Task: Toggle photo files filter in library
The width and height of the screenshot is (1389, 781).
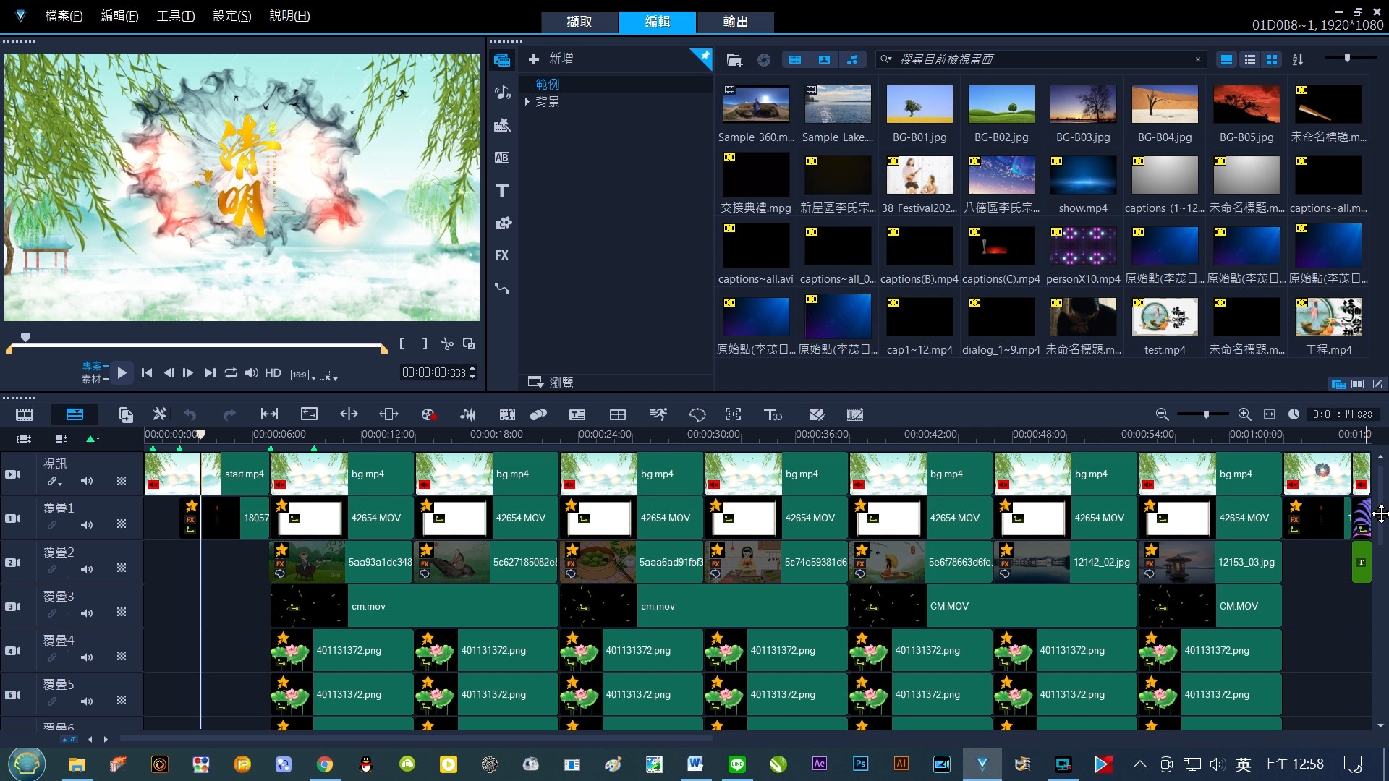Action: coord(824,59)
